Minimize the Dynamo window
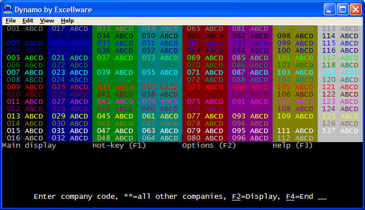This screenshot has width=365, height=210. point(330,10)
